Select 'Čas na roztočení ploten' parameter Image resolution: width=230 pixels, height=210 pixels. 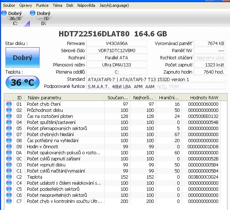coord(50,116)
